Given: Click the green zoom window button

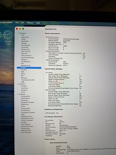Looking at the screenshot, I should (23, 29).
